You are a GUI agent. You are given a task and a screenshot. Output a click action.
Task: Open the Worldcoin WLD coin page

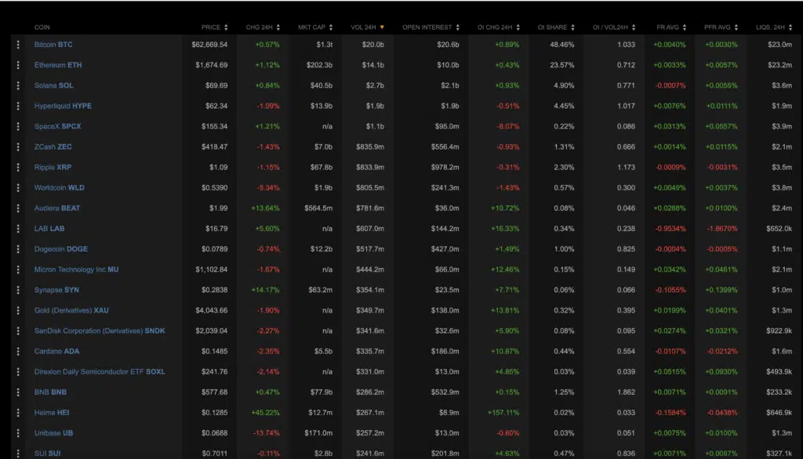point(60,188)
